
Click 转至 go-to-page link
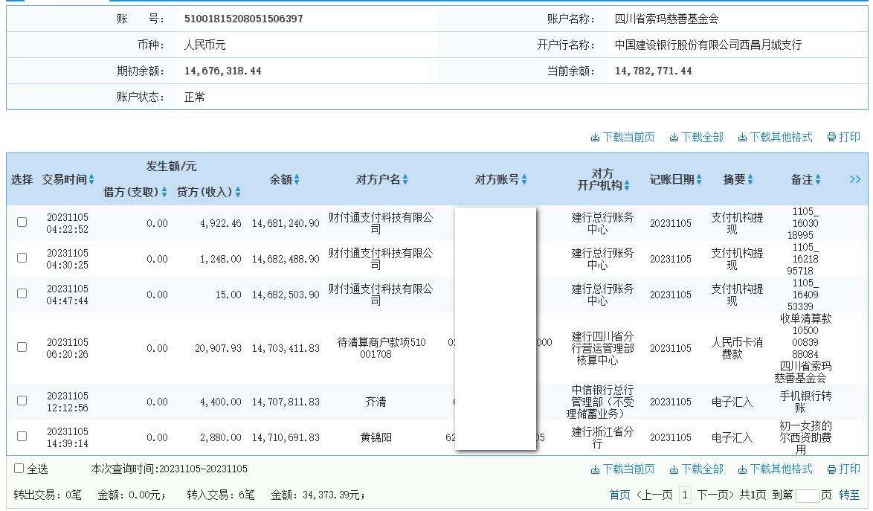[x=849, y=495]
